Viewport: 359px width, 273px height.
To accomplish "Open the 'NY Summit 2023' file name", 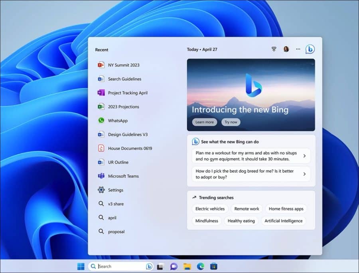I will pos(124,65).
